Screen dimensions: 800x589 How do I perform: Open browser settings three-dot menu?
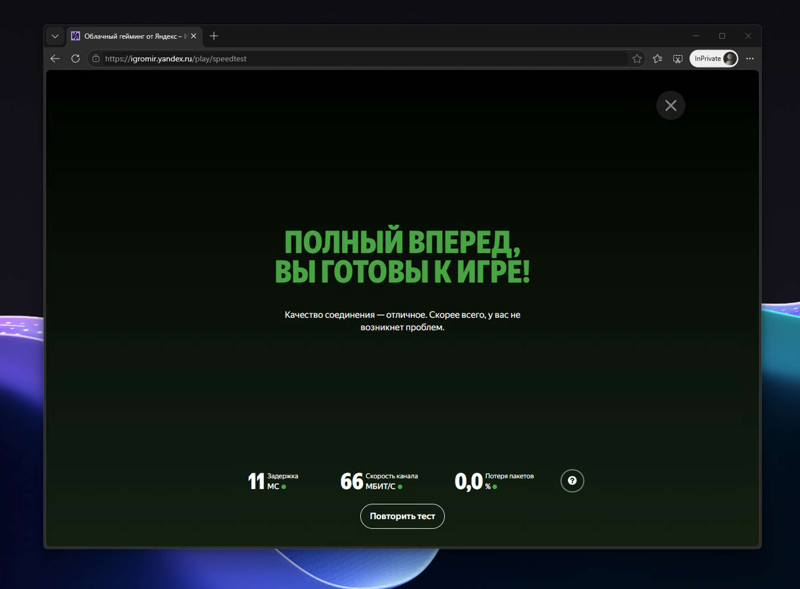pyautogui.click(x=750, y=59)
